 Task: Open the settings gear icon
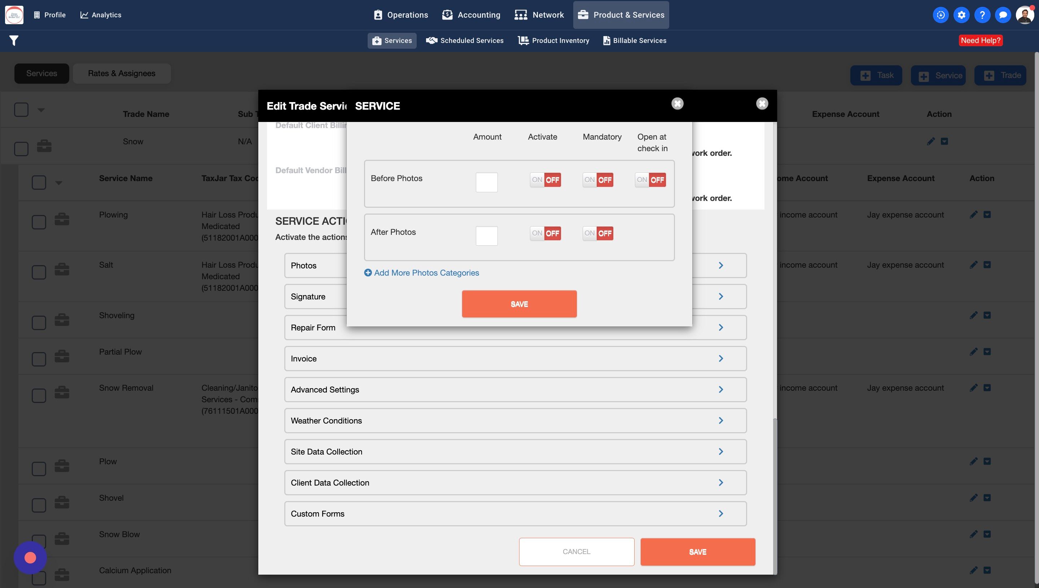[x=961, y=15]
